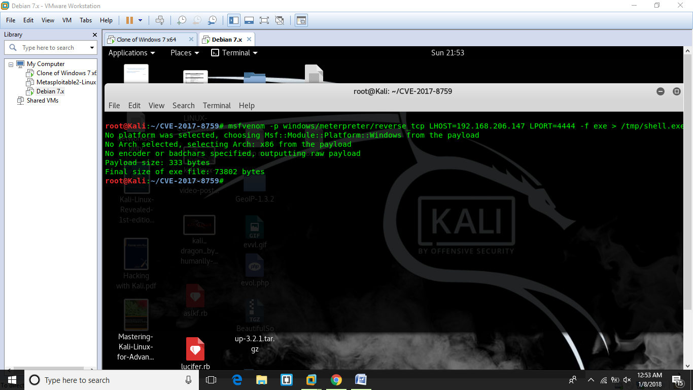693x390 pixels.
Task: Click the Windows taskbar search box
Action: click(112, 380)
